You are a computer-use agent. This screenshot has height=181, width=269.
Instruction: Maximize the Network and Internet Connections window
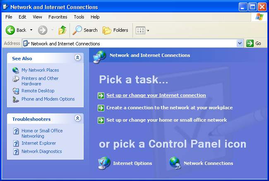[x=252, y=7]
